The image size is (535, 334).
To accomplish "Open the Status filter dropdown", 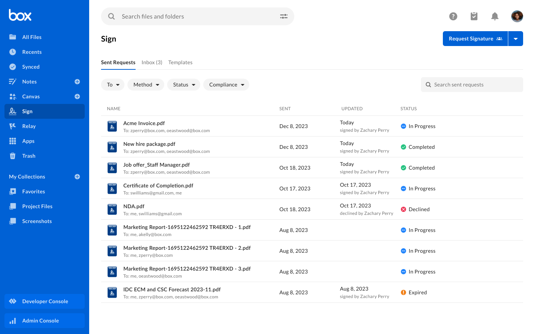I will (x=184, y=85).
